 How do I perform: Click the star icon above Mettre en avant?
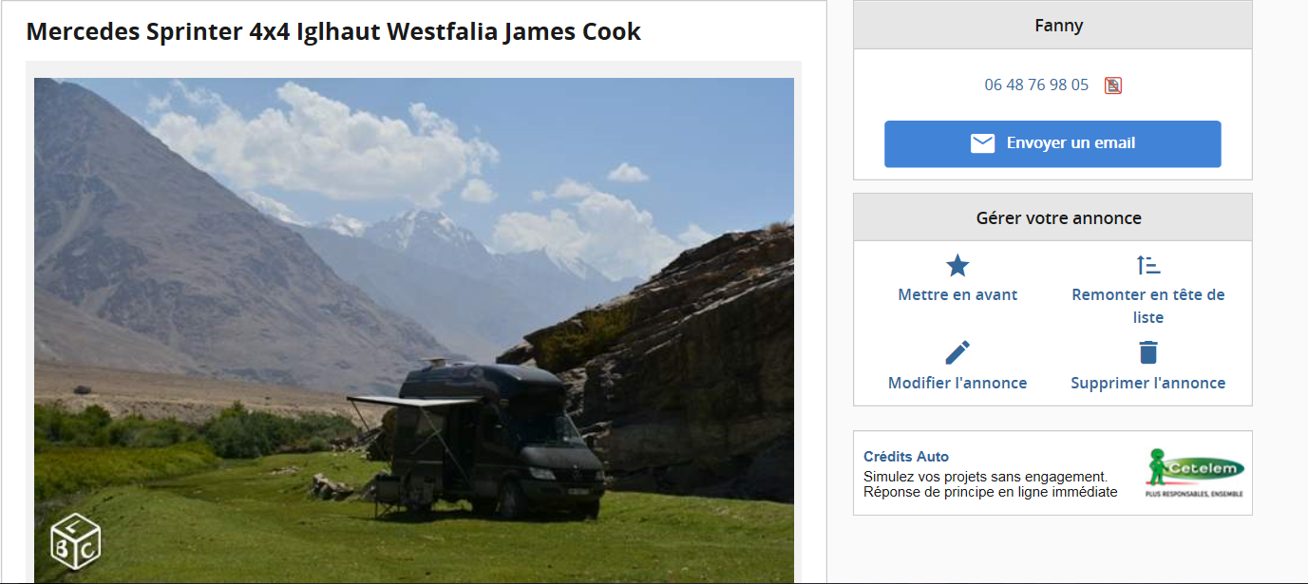(957, 266)
